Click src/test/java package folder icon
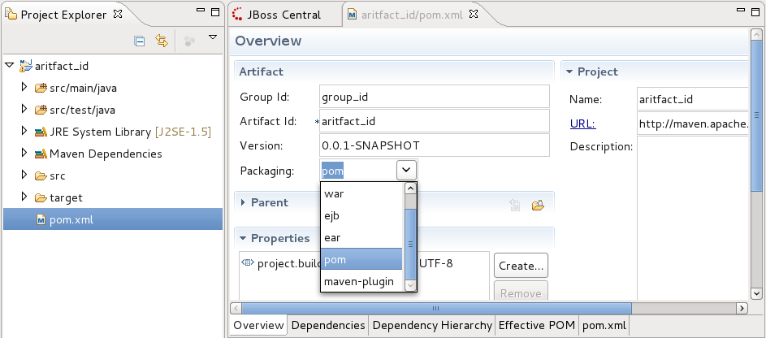 (41, 110)
